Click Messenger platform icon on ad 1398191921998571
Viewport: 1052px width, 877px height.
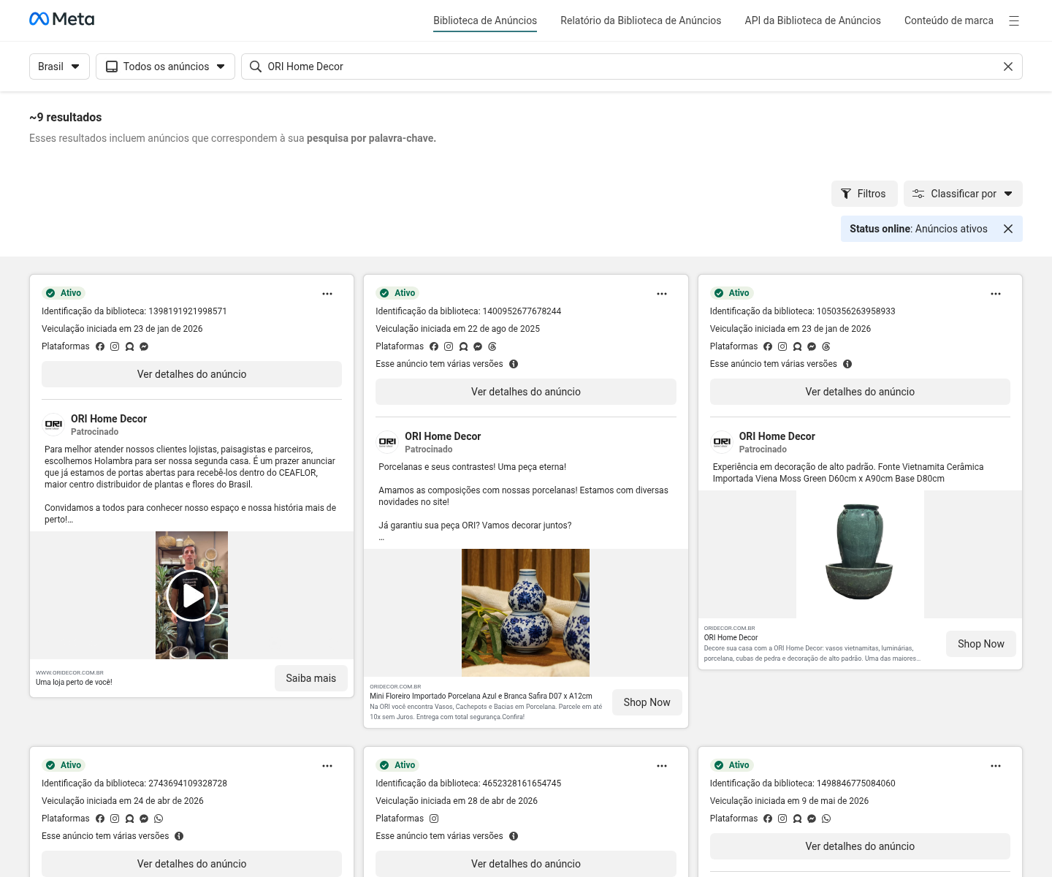pyautogui.click(x=144, y=346)
